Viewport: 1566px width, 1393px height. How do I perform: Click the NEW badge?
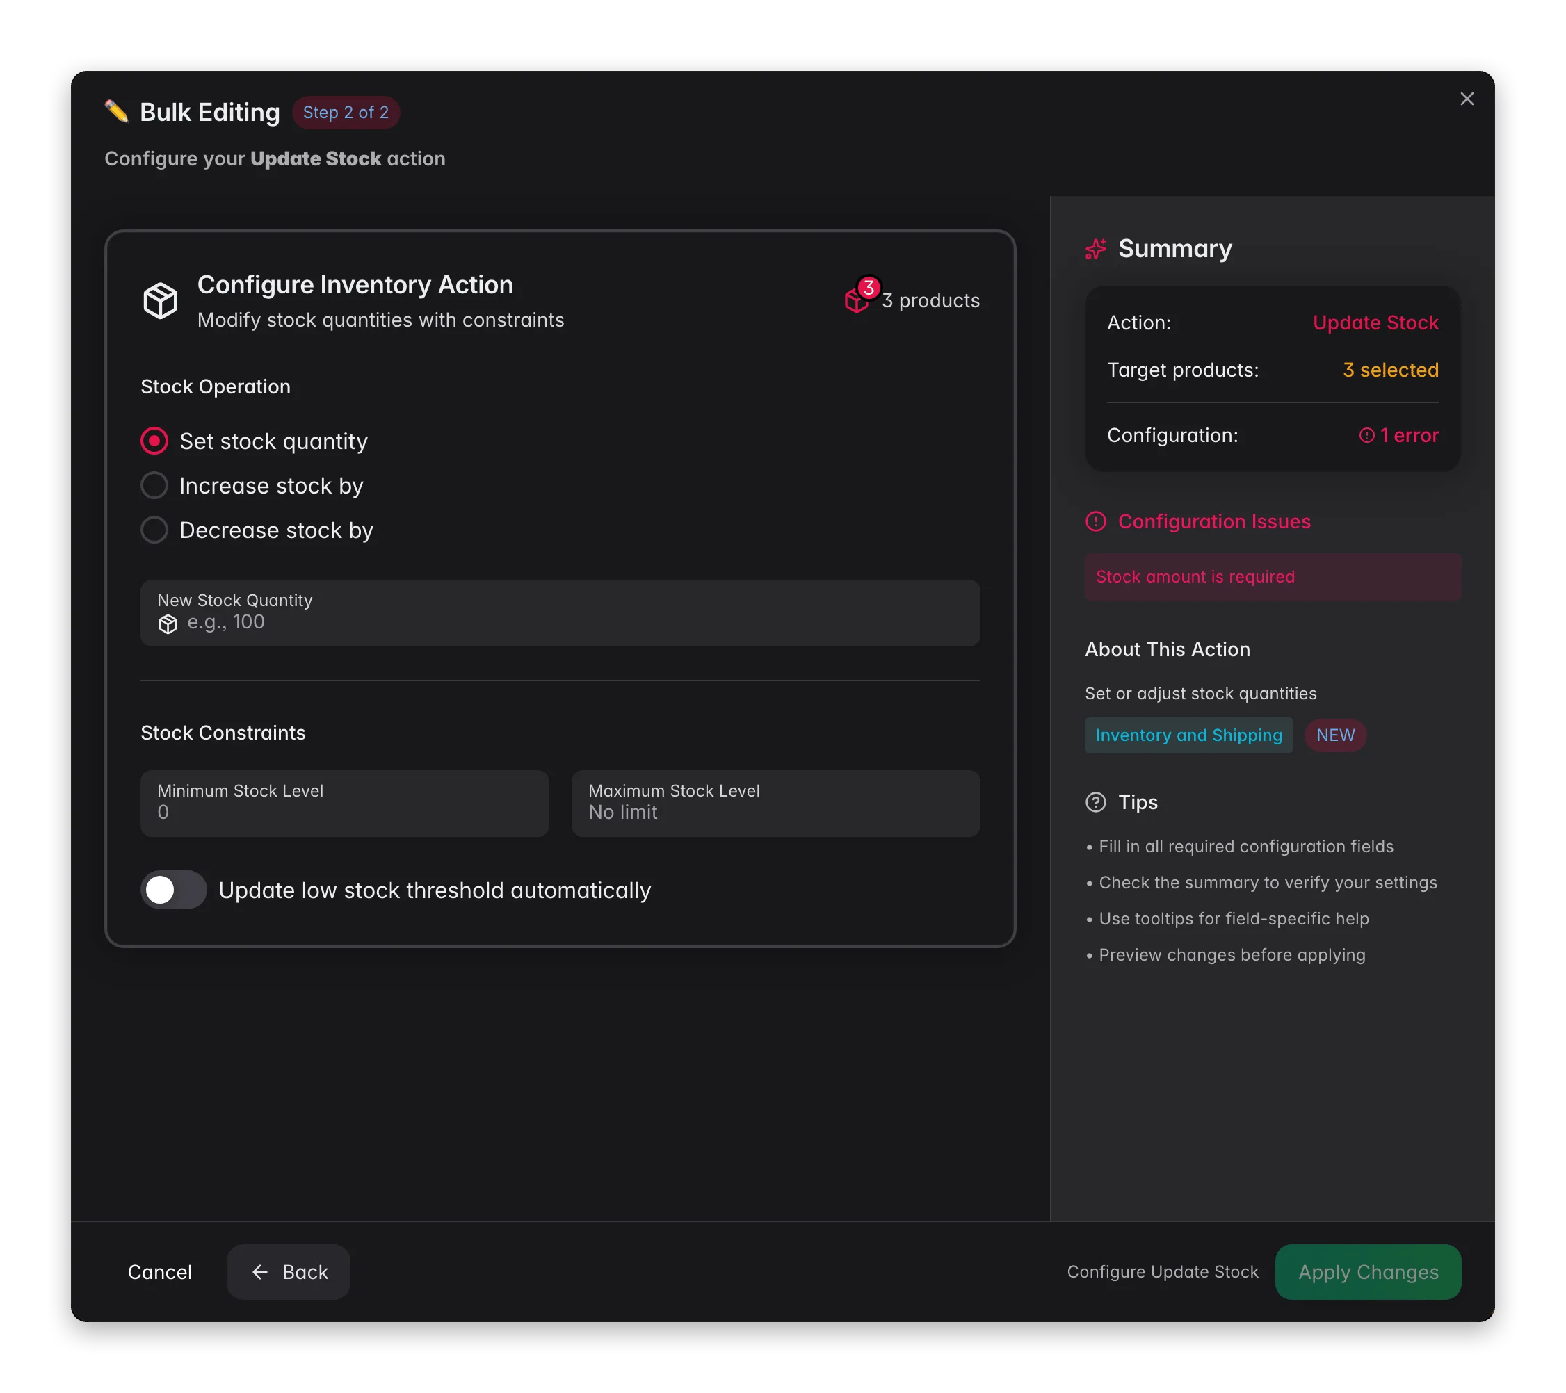click(x=1335, y=735)
